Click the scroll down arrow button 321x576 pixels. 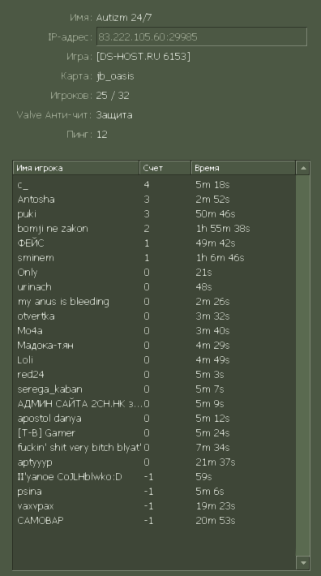coord(303,562)
